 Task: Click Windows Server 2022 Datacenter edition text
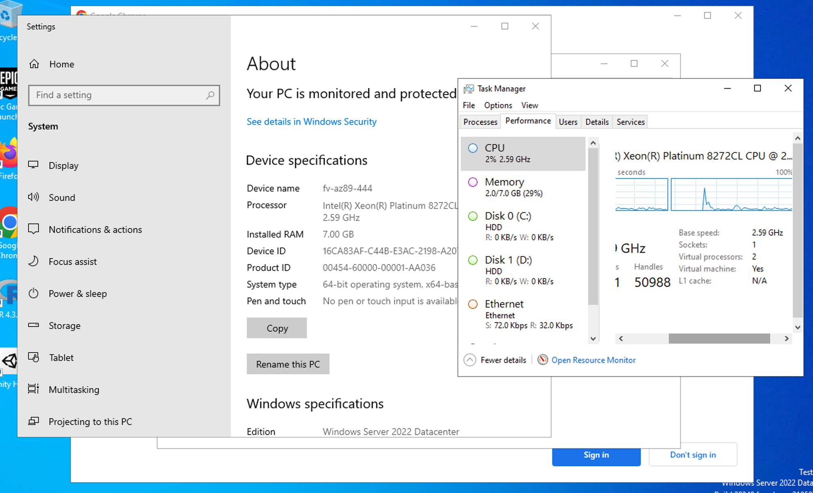[x=391, y=432]
